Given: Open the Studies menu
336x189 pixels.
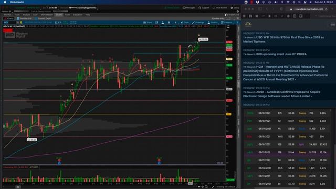Looking at the screenshot, I should coord(213,22).
